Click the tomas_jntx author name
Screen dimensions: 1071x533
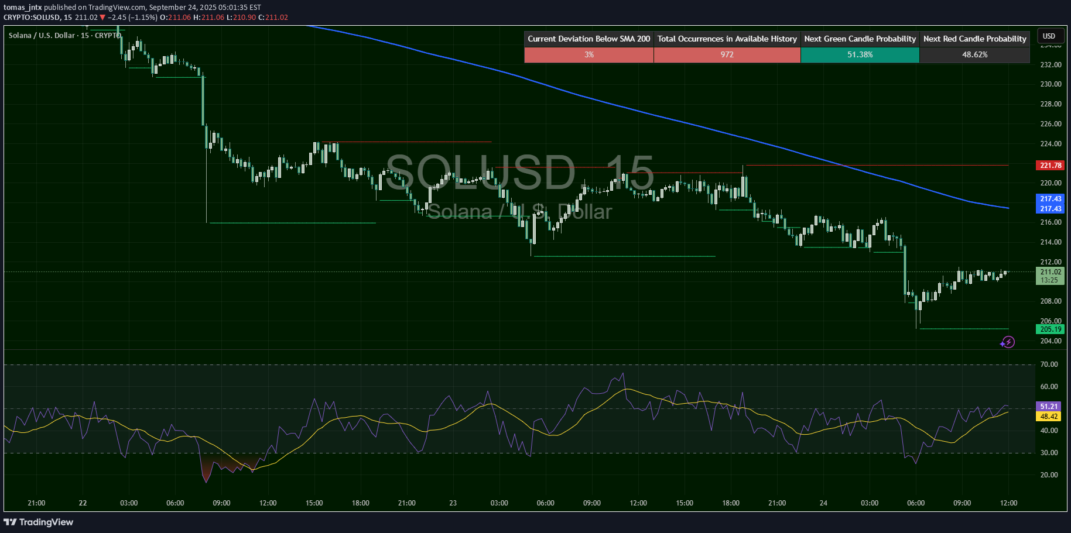22,8
